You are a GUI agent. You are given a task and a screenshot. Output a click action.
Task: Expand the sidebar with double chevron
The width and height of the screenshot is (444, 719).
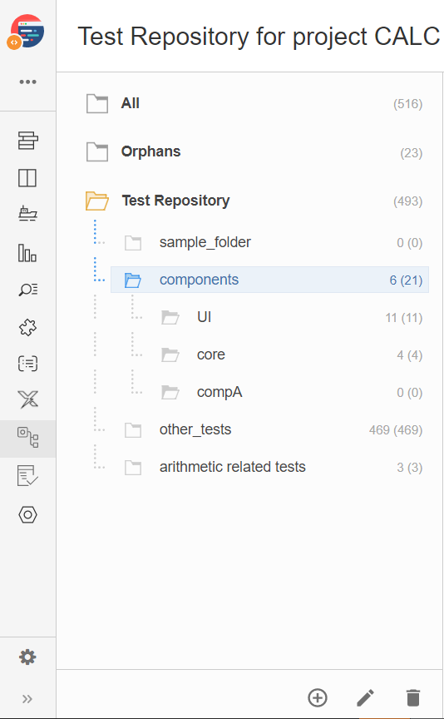click(27, 699)
